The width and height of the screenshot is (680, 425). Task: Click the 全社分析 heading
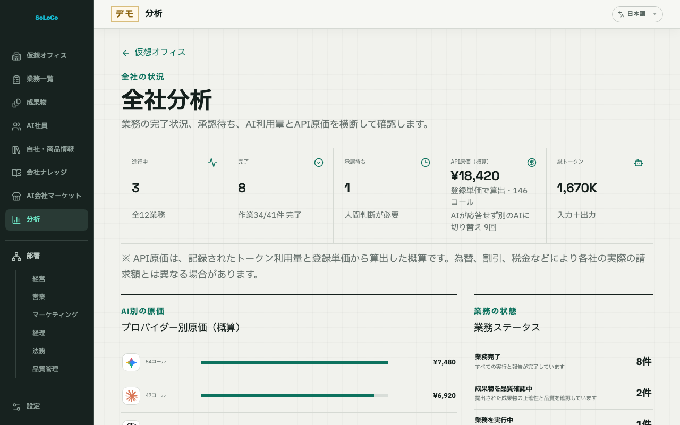click(167, 99)
